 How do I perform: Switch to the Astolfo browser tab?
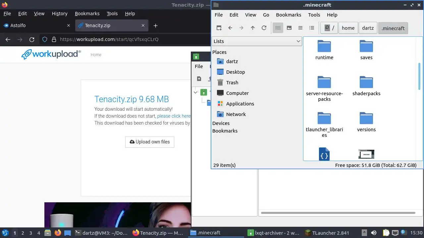click(37, 25)
